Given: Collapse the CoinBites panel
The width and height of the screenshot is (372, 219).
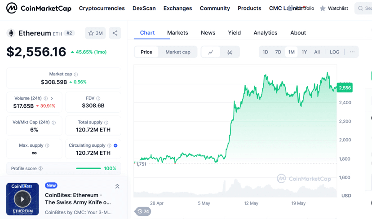Looking at the screenshot, I should click(117, 186).
